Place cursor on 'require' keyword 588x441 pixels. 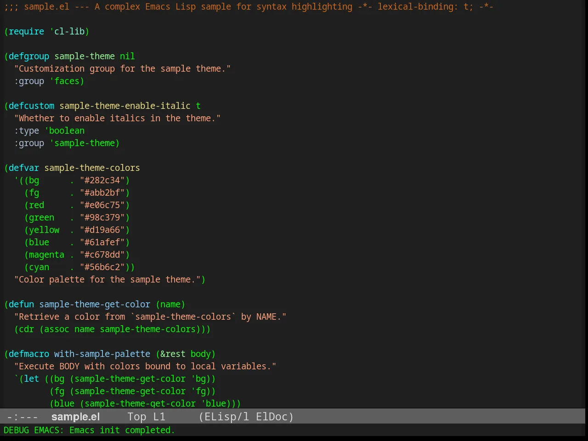27,31
